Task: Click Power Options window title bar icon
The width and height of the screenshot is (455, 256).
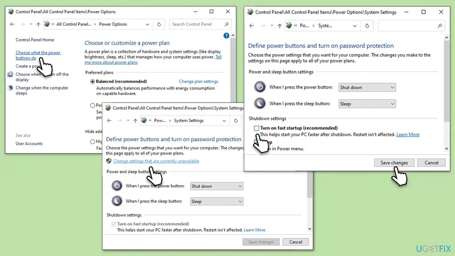Action: click(x=11, y=12)
